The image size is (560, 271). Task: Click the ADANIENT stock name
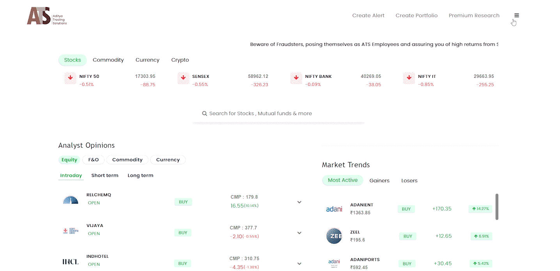[x=362, y=205]
